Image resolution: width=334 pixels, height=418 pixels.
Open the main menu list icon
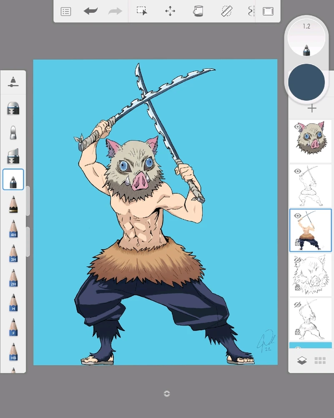(x=66, y=11)
